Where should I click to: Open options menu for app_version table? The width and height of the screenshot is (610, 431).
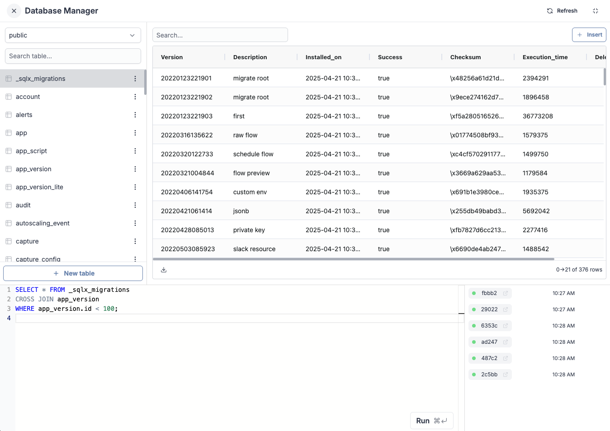coord(135,169)
